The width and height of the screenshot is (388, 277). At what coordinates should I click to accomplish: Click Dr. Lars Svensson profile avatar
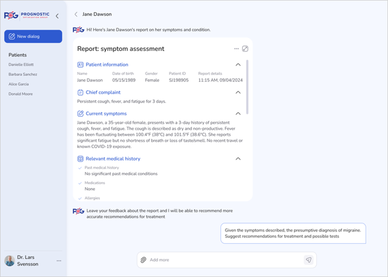9,261
